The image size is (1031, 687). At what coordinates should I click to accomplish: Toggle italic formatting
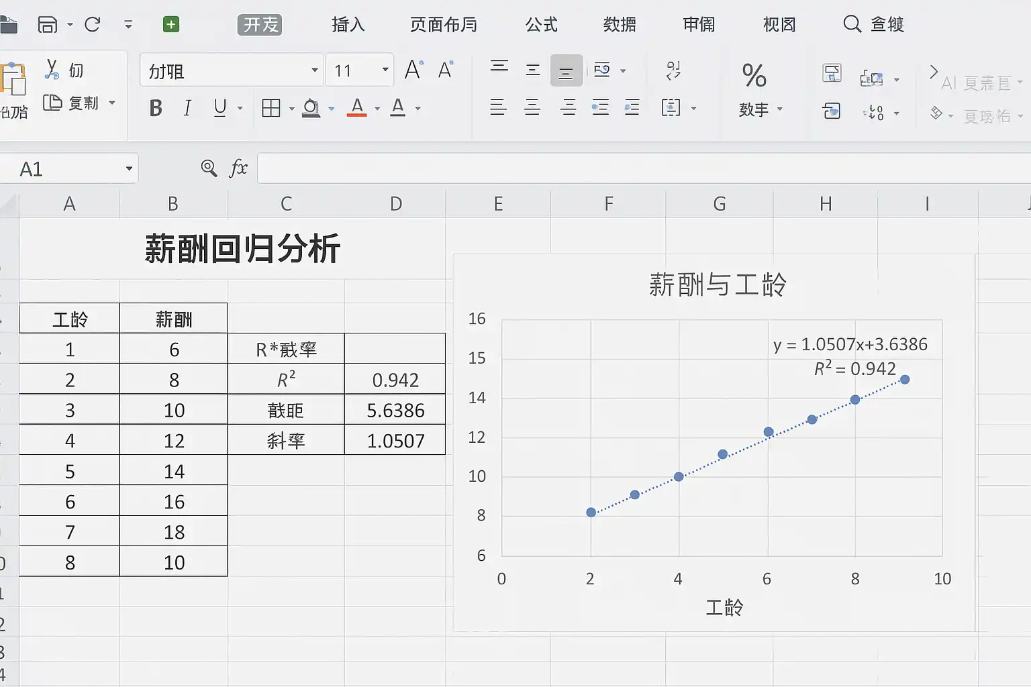(187, 108)
